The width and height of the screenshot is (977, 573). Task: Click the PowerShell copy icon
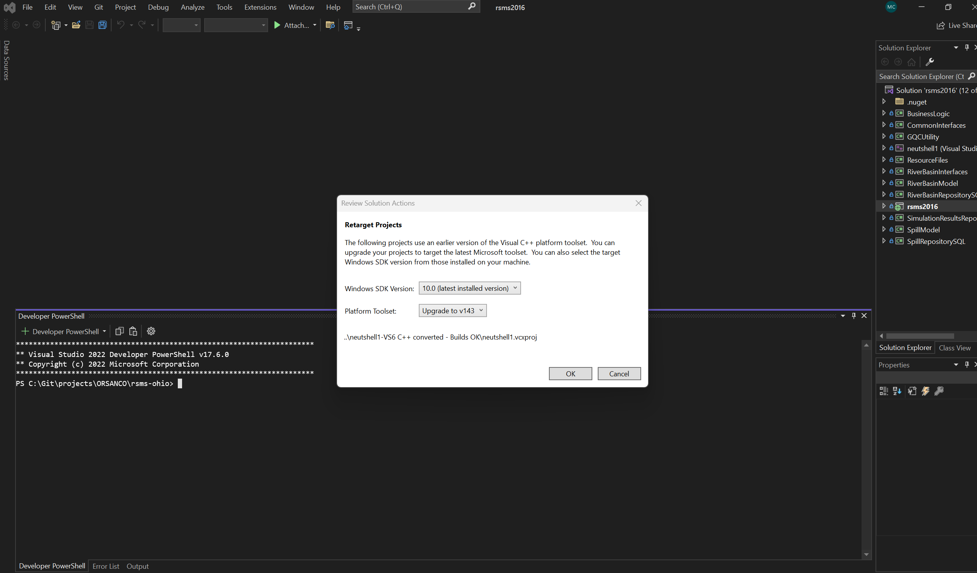(119, 331)
